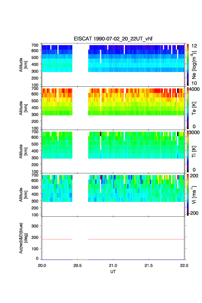
Task: Click the 700 altitude tick of the Ne panel
Action: (x=35, y=45)
